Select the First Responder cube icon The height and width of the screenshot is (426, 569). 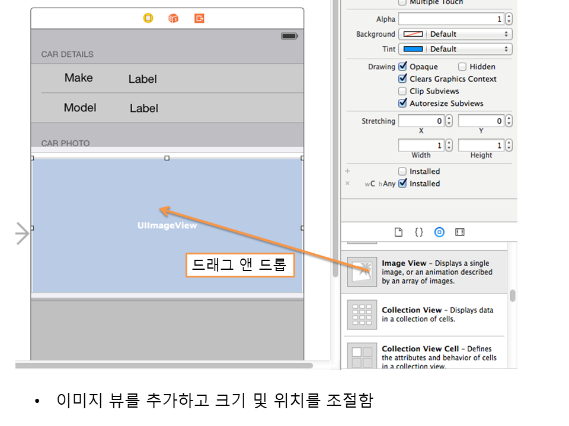(173, 18)
